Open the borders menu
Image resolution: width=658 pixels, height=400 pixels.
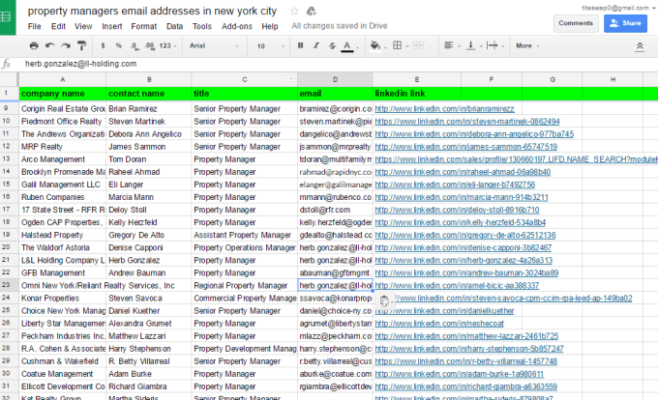400,45
